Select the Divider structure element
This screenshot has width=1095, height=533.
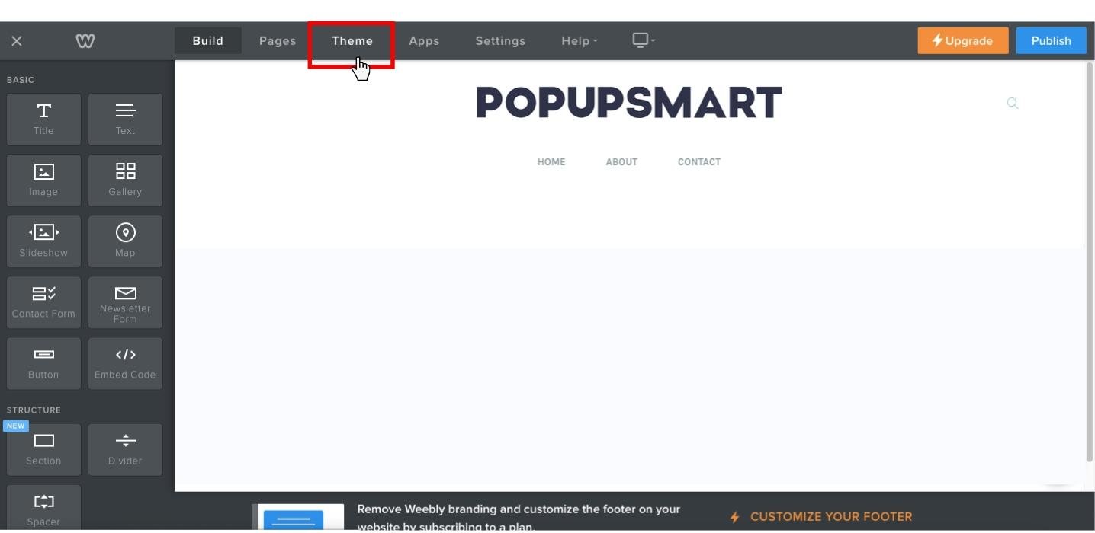pyautogui.click(x=125, y=450)
